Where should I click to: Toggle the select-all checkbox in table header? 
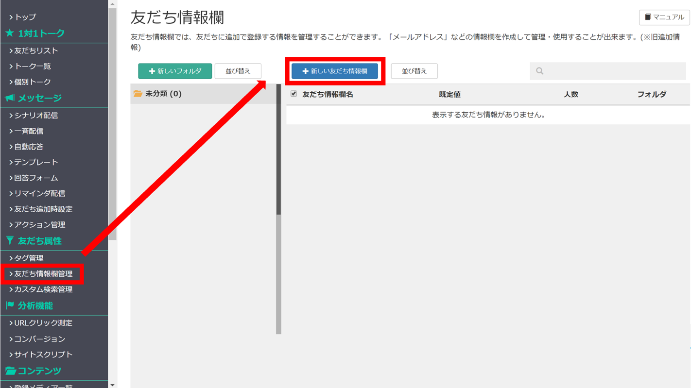point(294,94)
